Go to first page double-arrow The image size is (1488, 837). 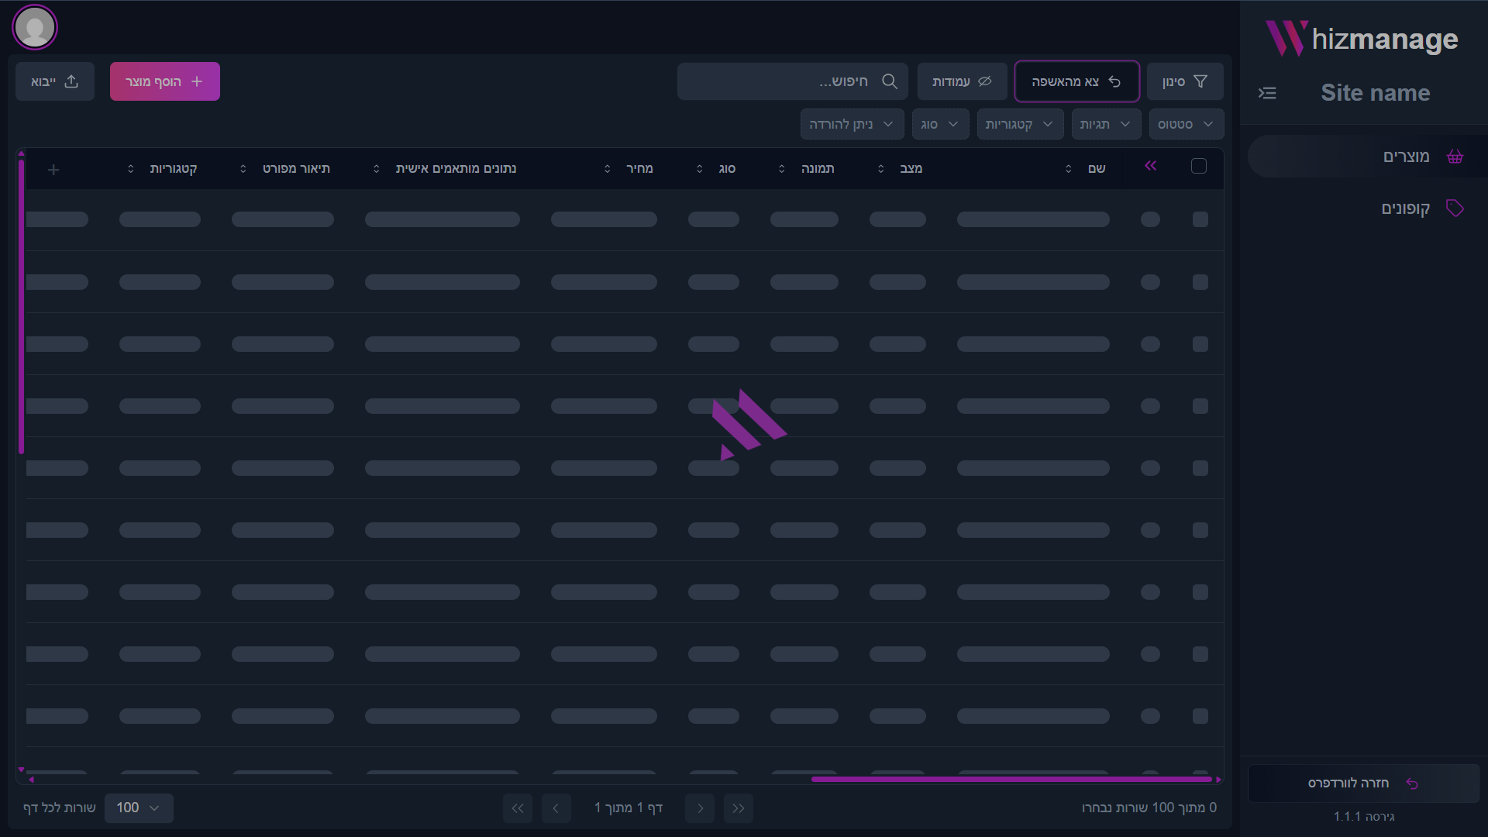(x=738, y=808)
